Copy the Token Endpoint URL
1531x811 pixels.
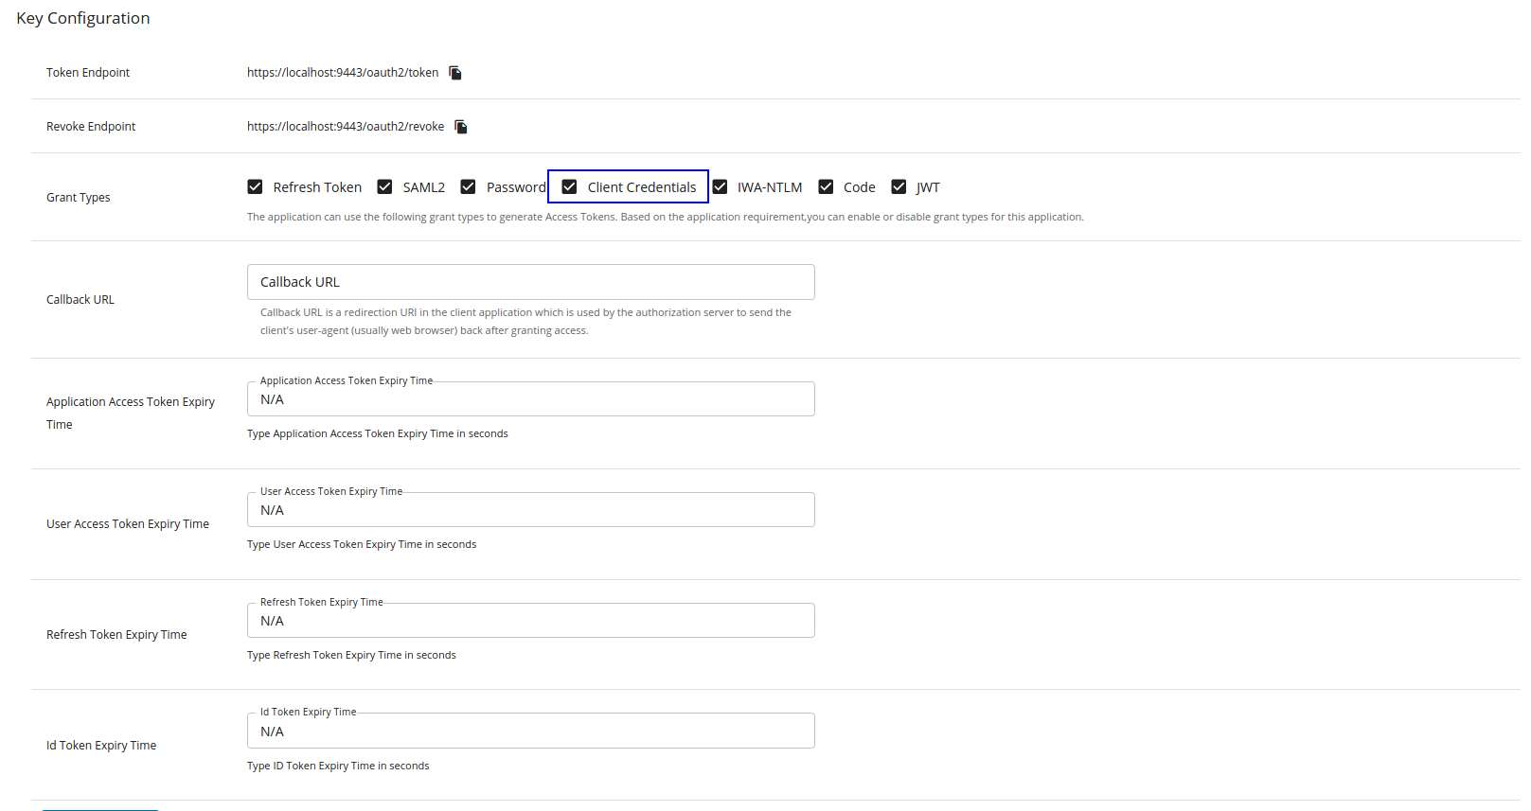(455, 73)
